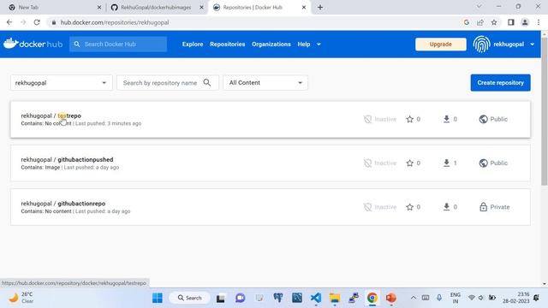This screenshot has width=548, height=308.
Task: Click the Inactive shield icon on githubactionpushed
Action: click(x=367, y=163)
